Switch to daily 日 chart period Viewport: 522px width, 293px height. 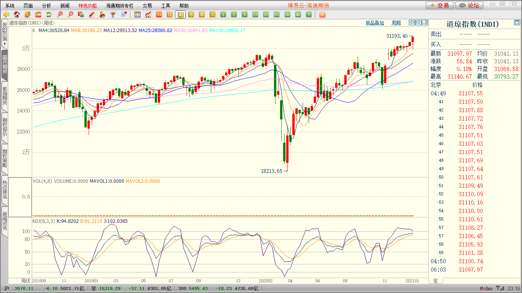tap(170, 14)
